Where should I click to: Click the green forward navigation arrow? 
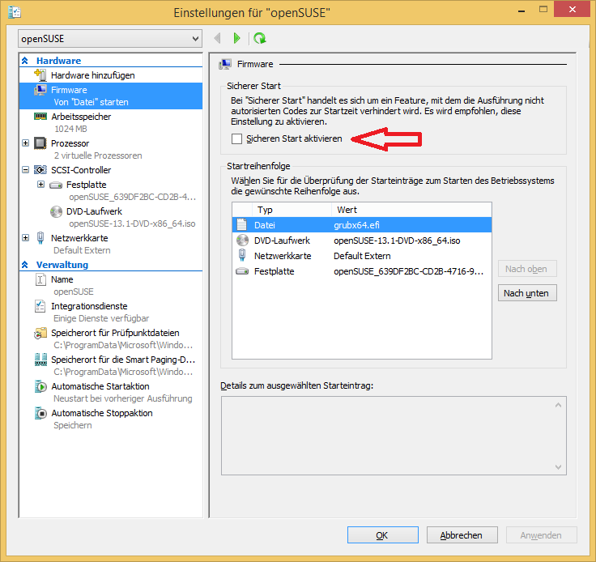(x=236, y=38)
